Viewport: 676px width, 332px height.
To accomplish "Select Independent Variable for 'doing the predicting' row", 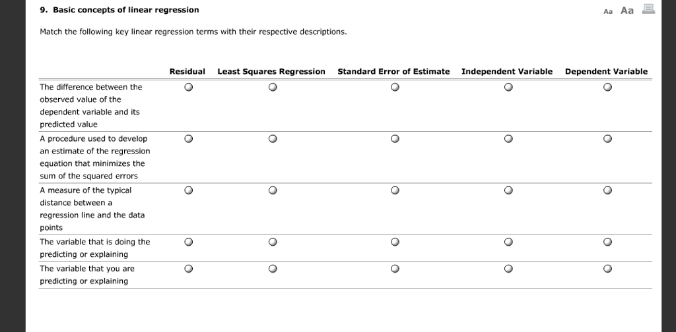I will [x=508, y=242].
